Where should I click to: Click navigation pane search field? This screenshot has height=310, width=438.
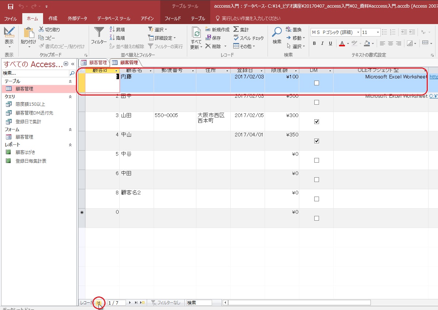tap(35, 73)
